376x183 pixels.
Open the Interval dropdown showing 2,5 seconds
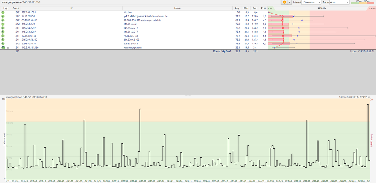311,2
